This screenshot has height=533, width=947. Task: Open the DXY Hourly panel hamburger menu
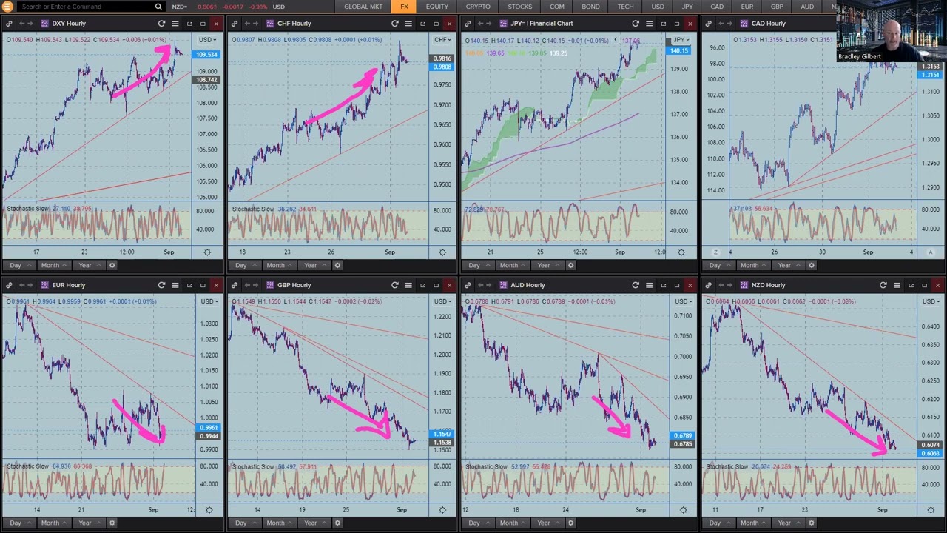[175, 24]
